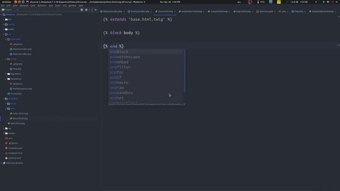Click the completion popup scrollbar

tap(184, 71)
